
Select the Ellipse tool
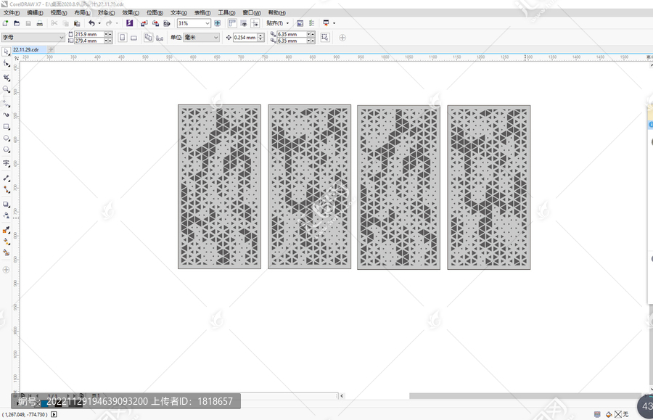tap(6, 139)
